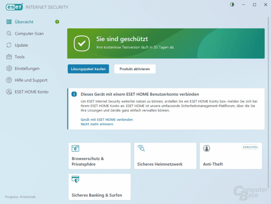The width and height of the screenshot is (271, 204).
Task: Click the Sie sind geschützt status banner
Action: pos(166,43)
